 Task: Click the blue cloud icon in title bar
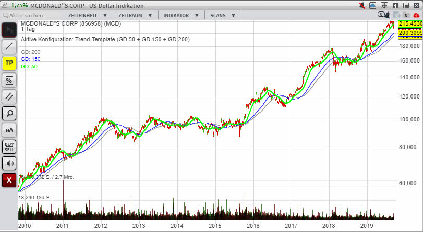tap(372, 5)
